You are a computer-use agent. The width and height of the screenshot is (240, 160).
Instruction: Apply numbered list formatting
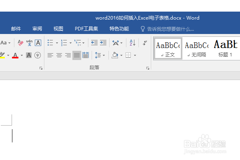(64, 43)
